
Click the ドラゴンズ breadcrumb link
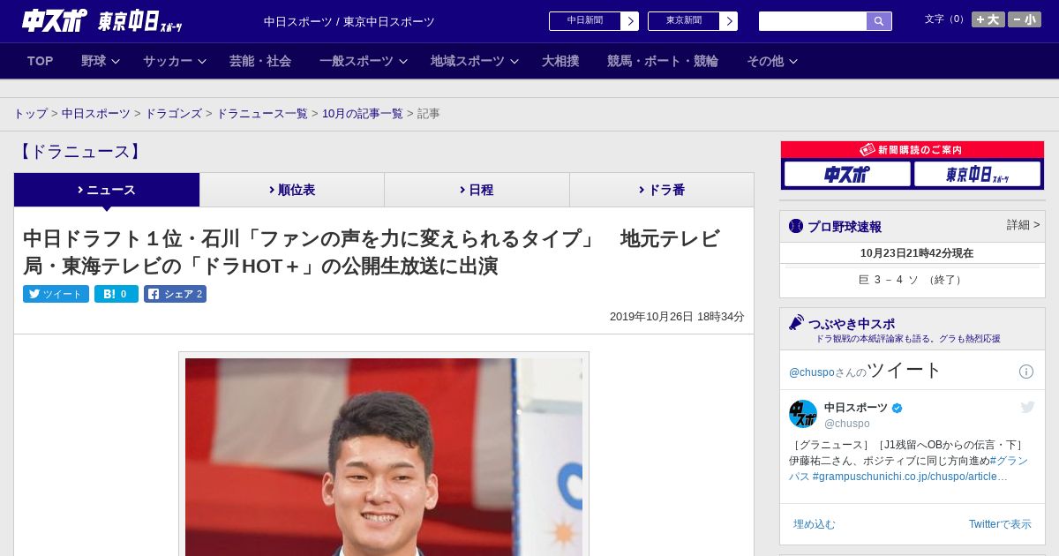[173, 114]
